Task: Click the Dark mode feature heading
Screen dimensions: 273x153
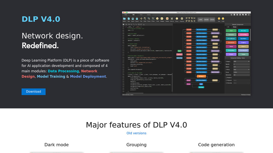Action: coord(57,145)
